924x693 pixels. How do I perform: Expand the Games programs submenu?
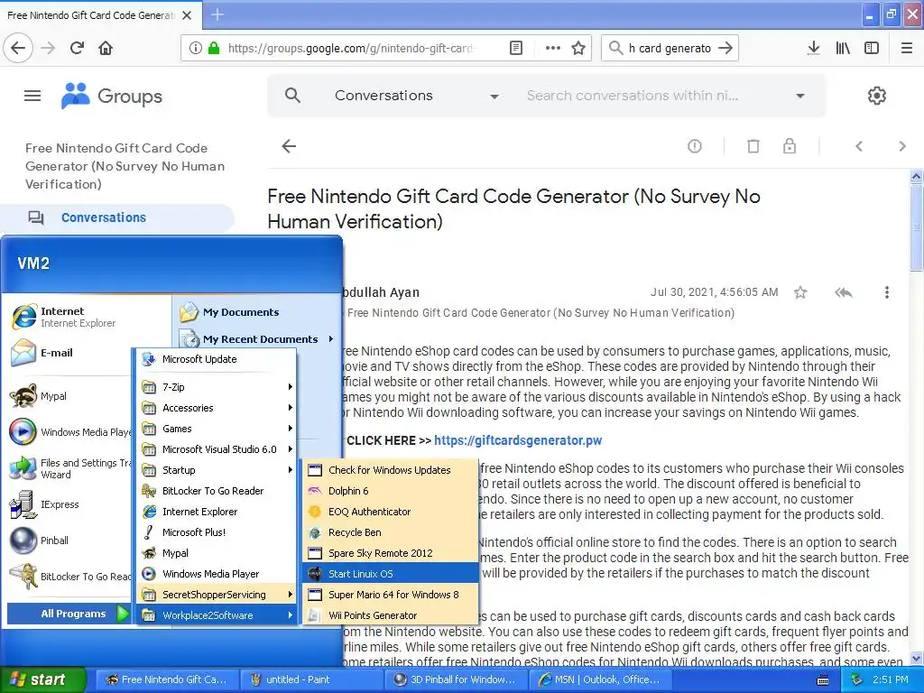coord(217,429)
